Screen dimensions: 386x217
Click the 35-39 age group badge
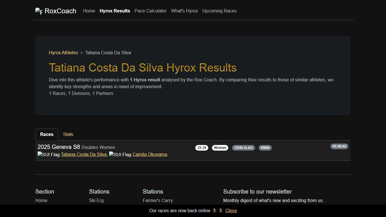[201, 147]
